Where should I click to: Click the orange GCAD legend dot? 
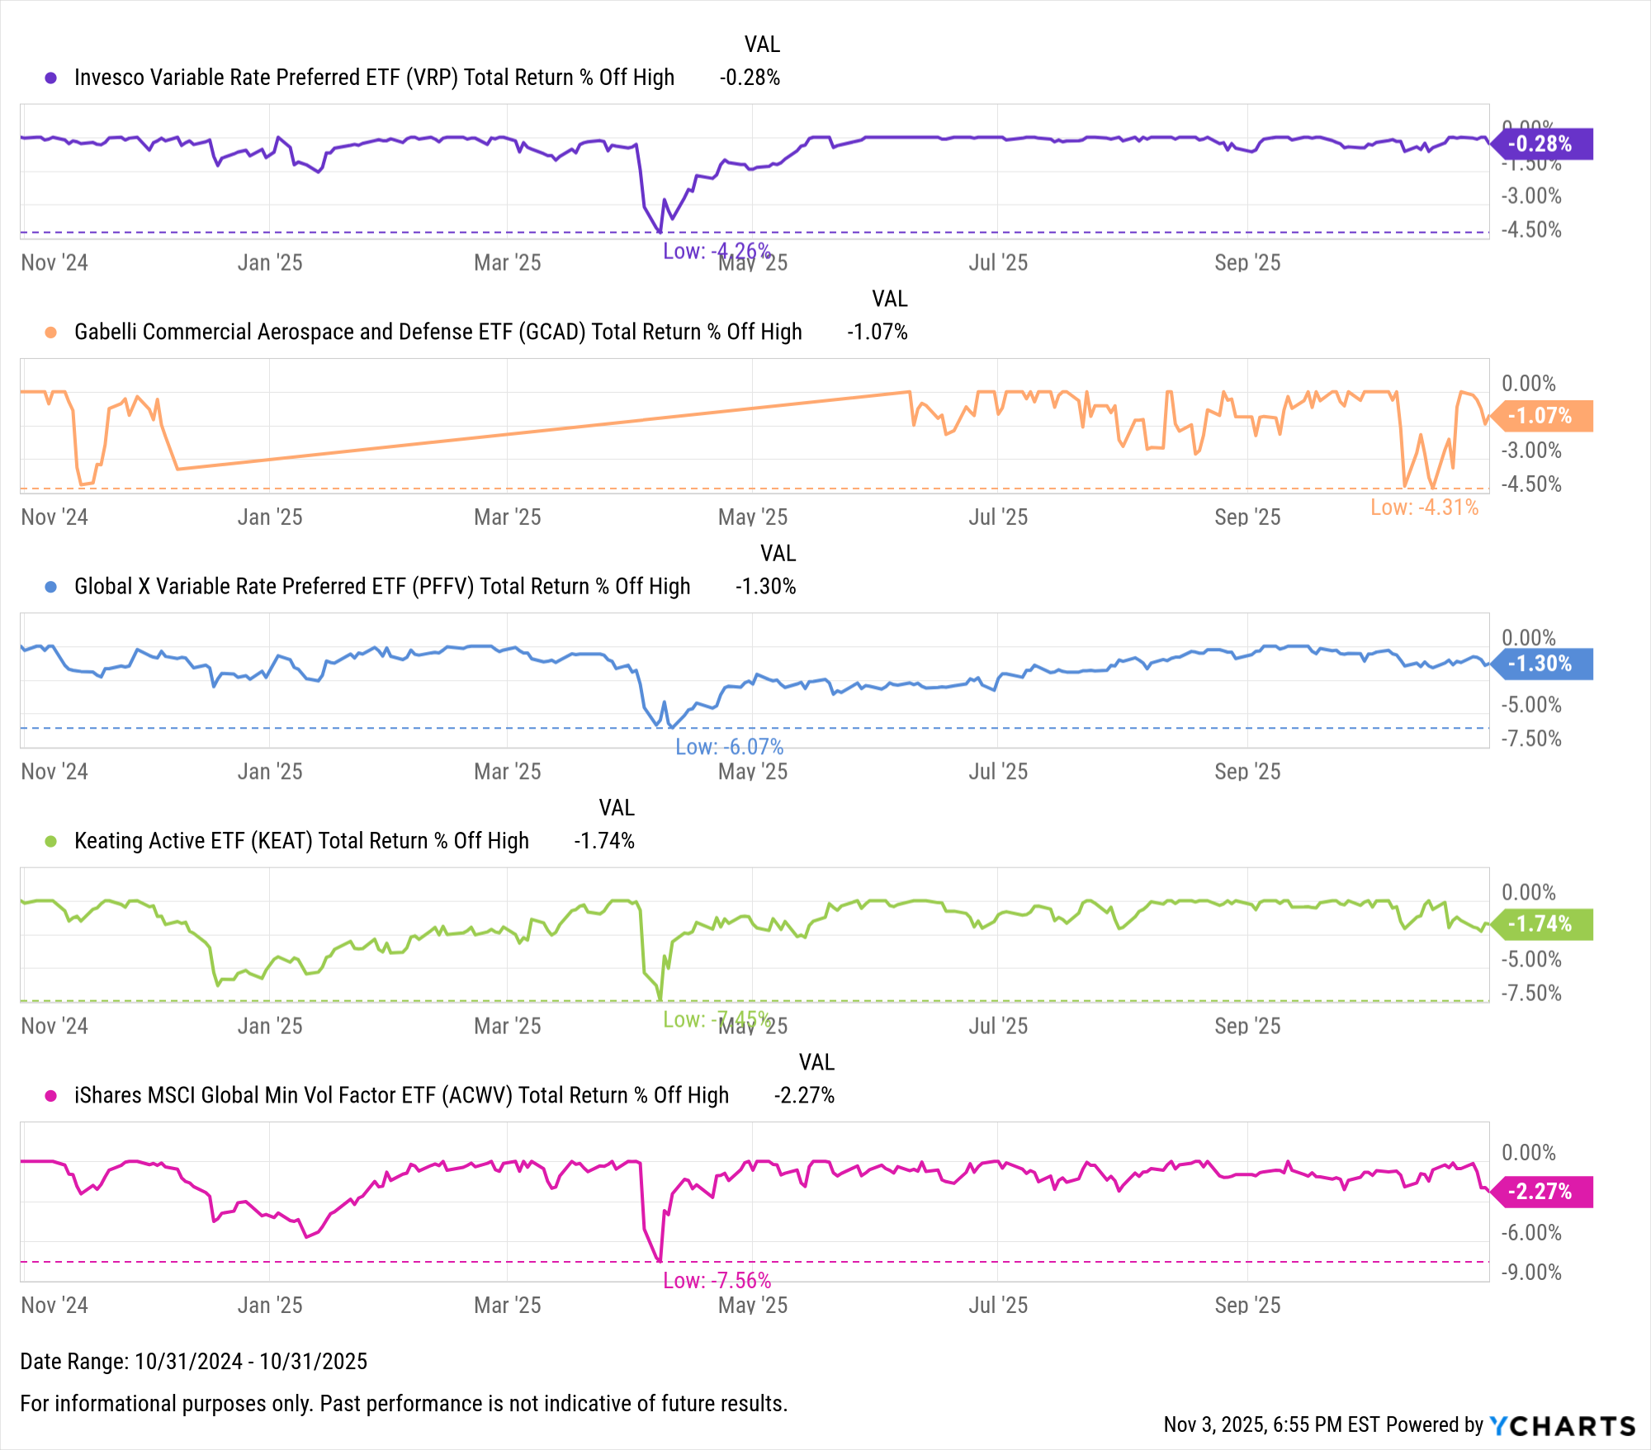51,332
